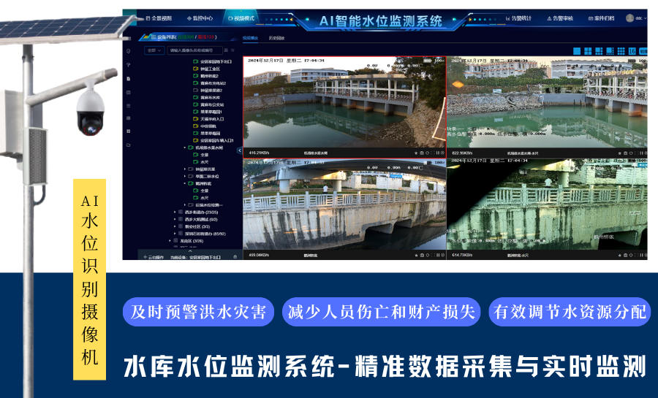
Task: Select camera 天福华府入口 in device list
Action: click(x=211, y=119)
